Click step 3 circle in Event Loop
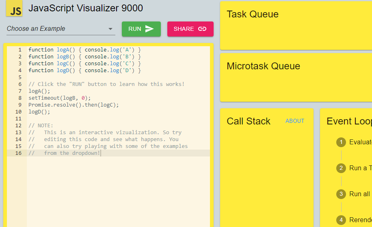 click(341, 194)
